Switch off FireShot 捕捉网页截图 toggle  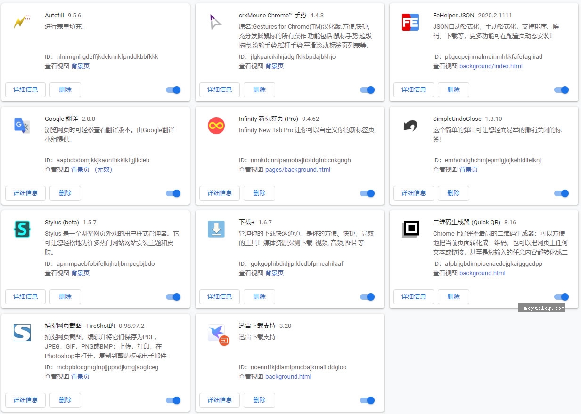[173, 400]
